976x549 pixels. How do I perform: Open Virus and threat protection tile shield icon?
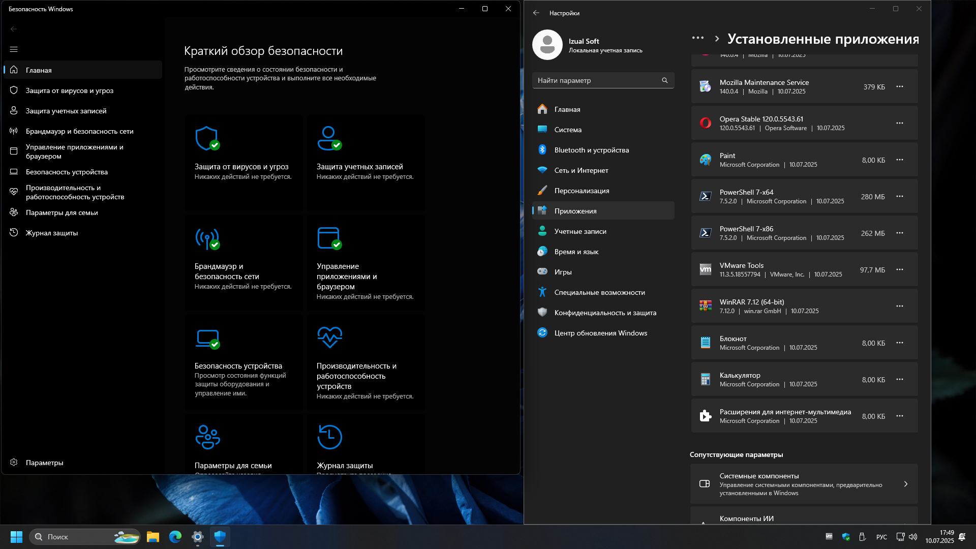coord(207,138)
